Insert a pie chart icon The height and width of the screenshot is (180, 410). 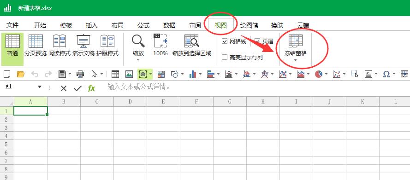(x=319, y=75)
